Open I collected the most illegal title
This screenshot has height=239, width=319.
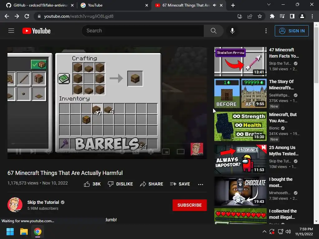tap(283, 214)
